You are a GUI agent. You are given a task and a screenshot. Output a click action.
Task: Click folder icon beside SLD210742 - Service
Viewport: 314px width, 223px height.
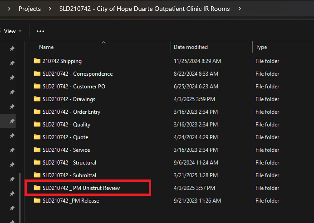pyautogui.click(x=37, y=150)
